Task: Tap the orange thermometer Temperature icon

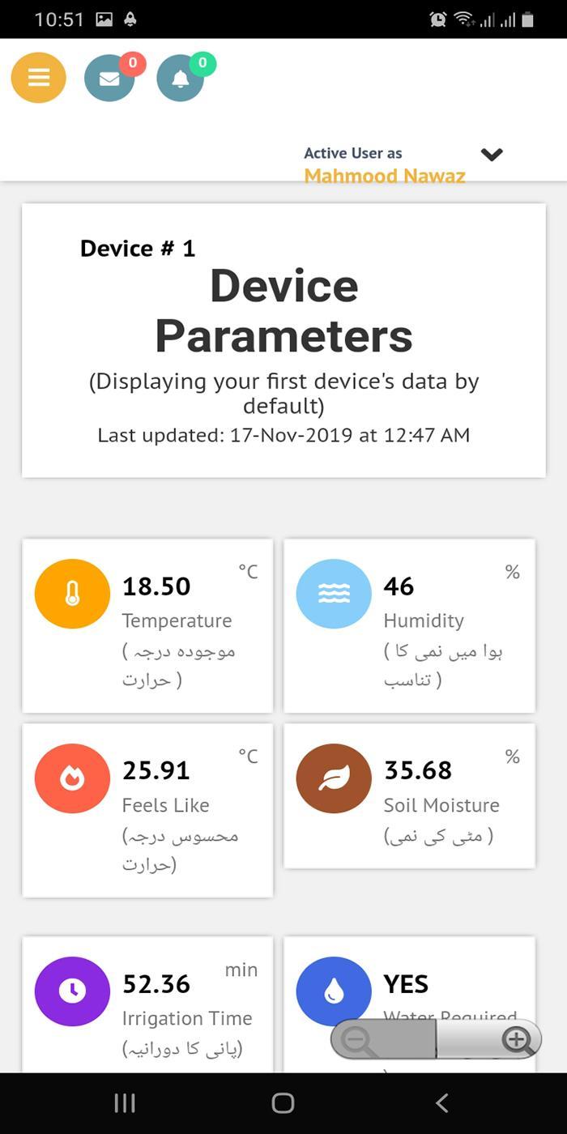Action: [72, 594]
